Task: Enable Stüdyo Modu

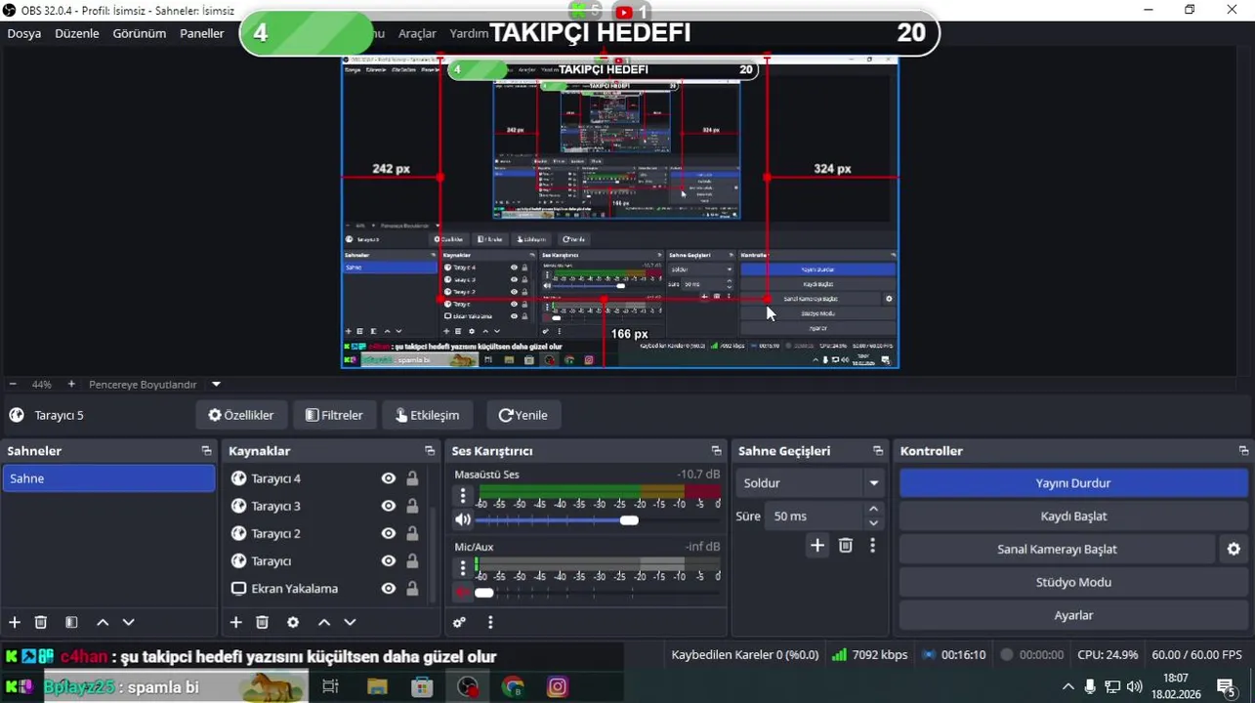Action: click(1073, 582)
